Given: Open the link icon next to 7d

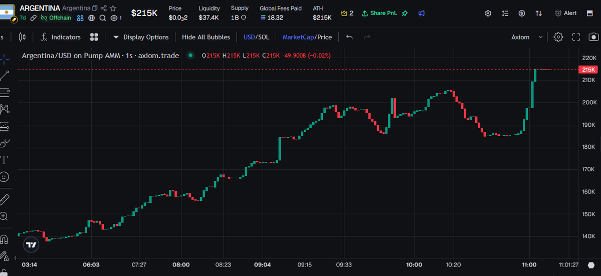Looking at the screenshot, I should tap(34, 18).
